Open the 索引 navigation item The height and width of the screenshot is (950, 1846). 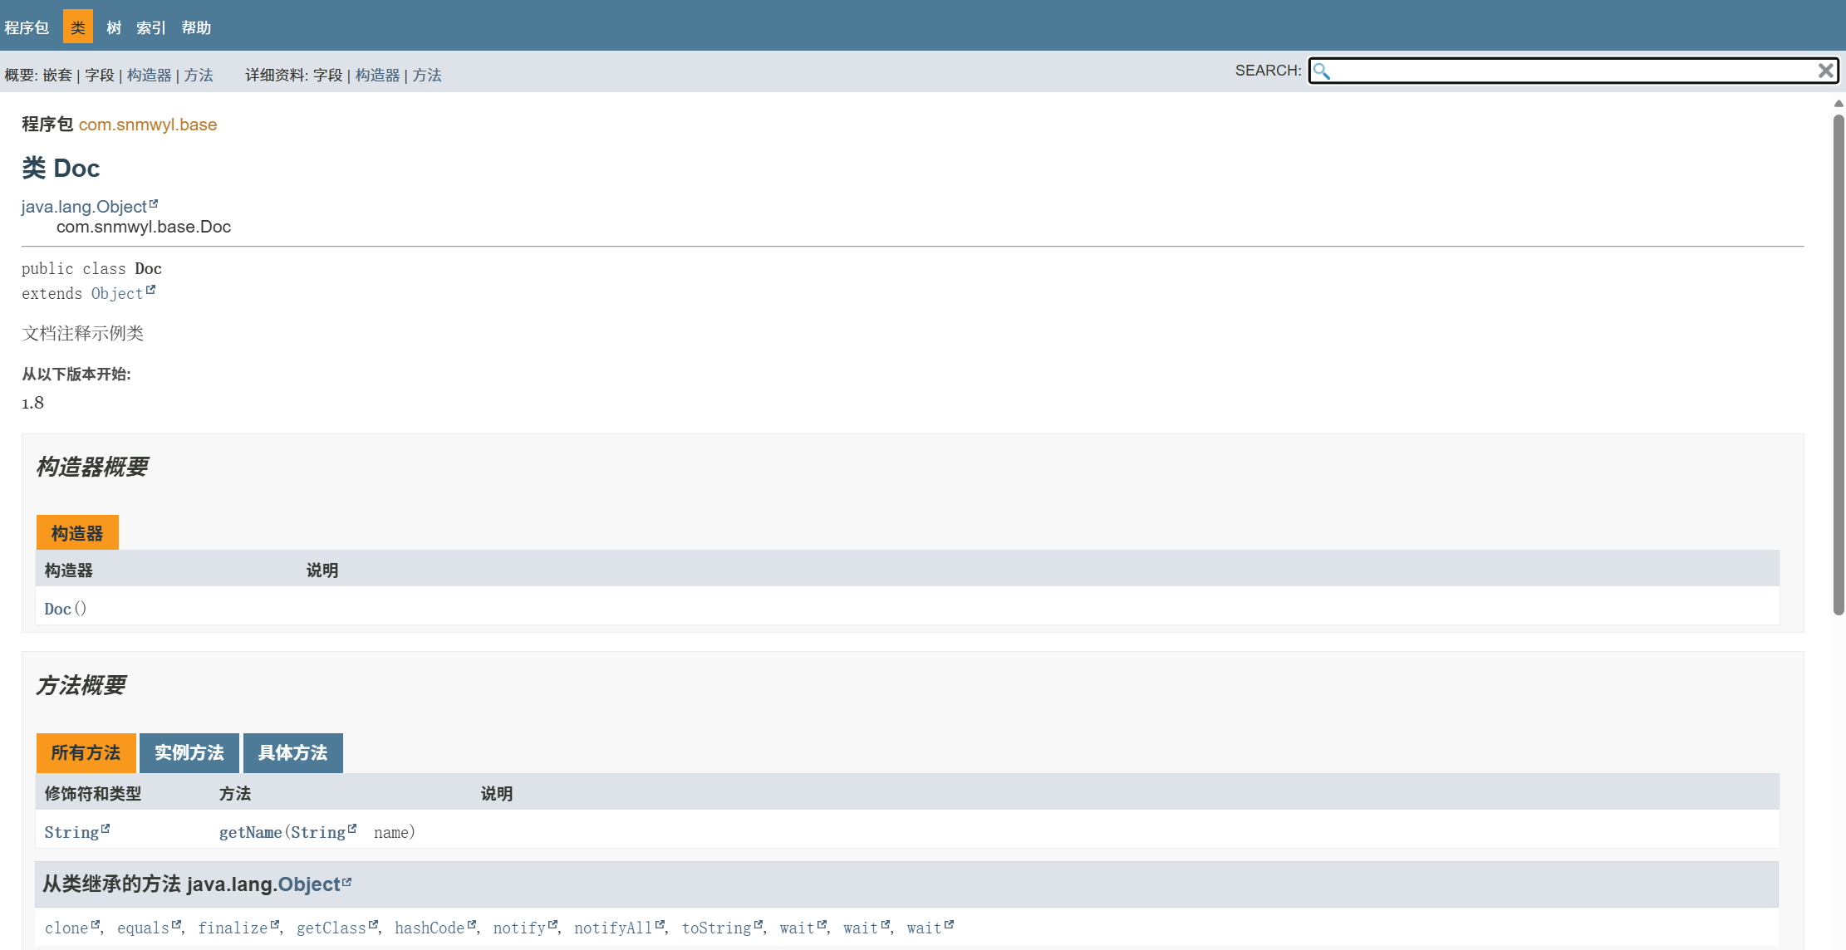(150, 28)
